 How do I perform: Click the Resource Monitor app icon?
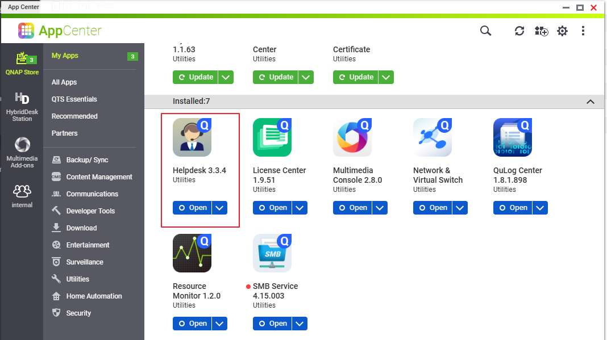[x=192, y=253]
